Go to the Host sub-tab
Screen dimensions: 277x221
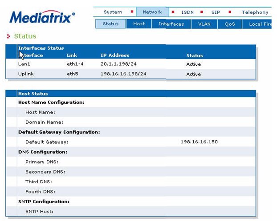pyautogui.click(x=139, y=24)
